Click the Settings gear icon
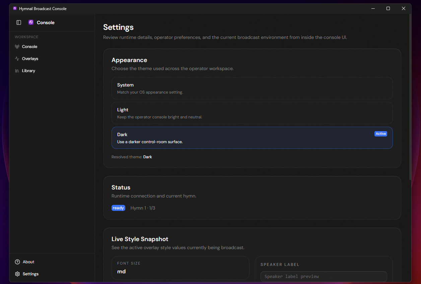The image size is (421, 284). [x=17, y=274]
